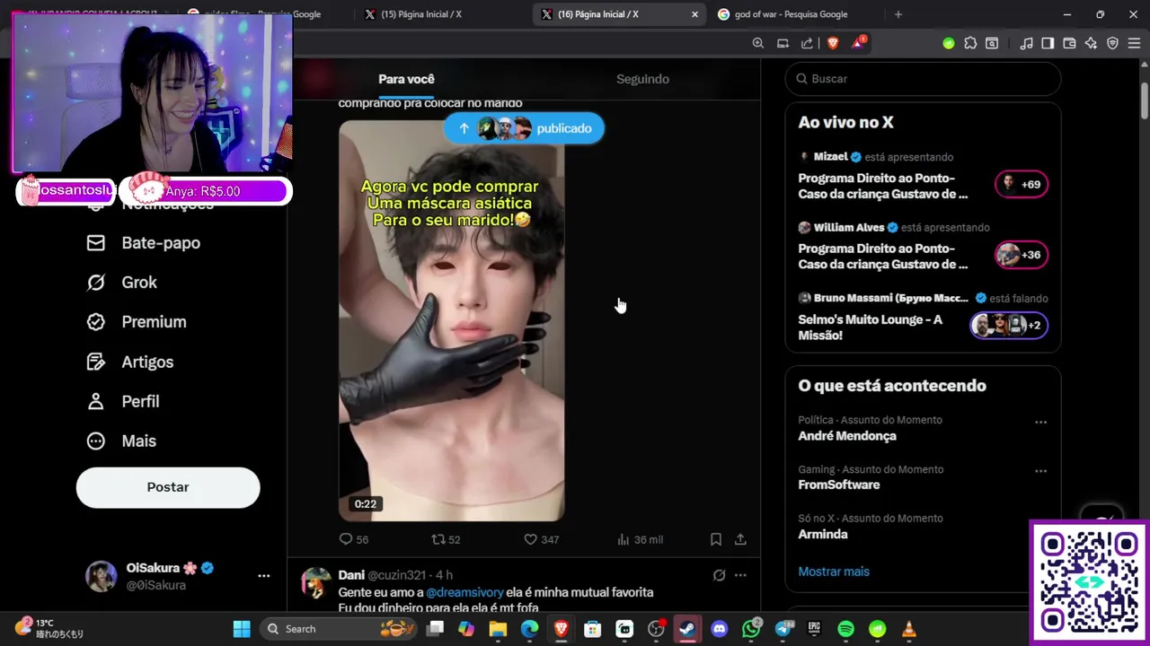
Task: Open Dani's profile avatar
Action: point(315,582)
